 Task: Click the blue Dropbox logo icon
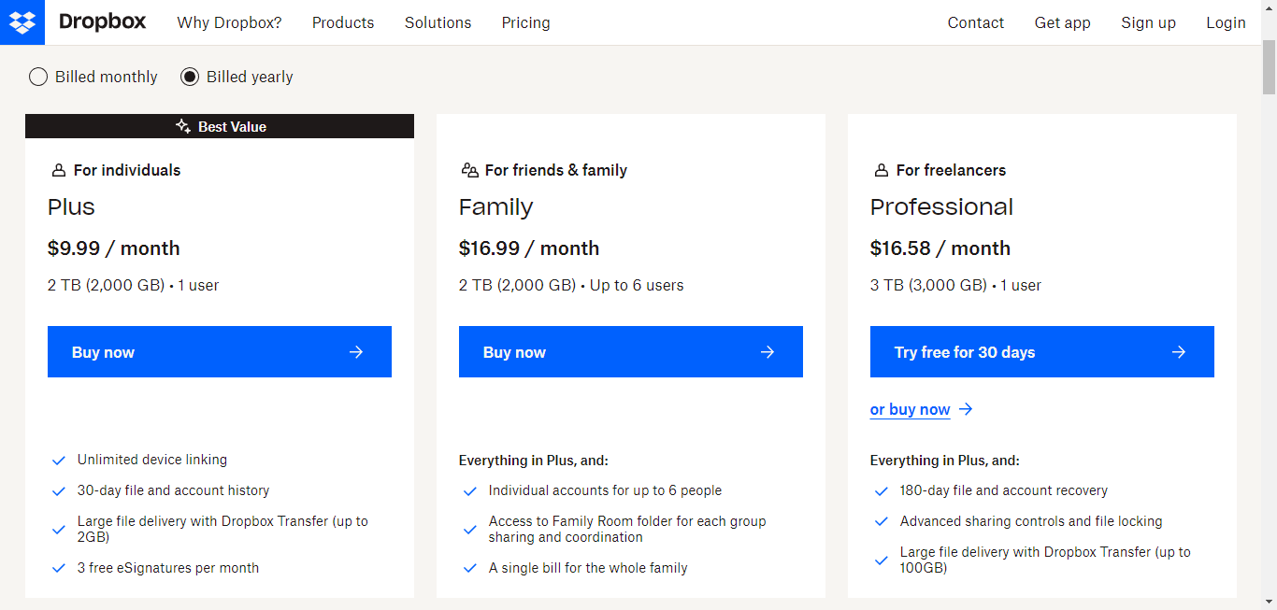pos(22,22)
